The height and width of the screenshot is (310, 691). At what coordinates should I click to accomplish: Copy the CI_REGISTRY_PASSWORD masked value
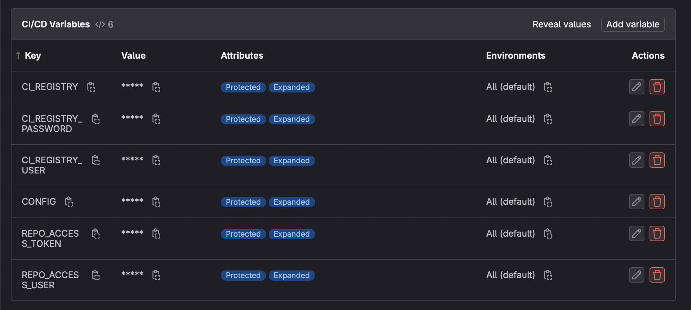[x=156, y=119]
